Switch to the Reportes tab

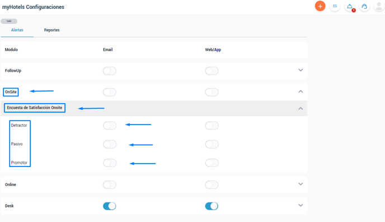click(x=52, y=30)
